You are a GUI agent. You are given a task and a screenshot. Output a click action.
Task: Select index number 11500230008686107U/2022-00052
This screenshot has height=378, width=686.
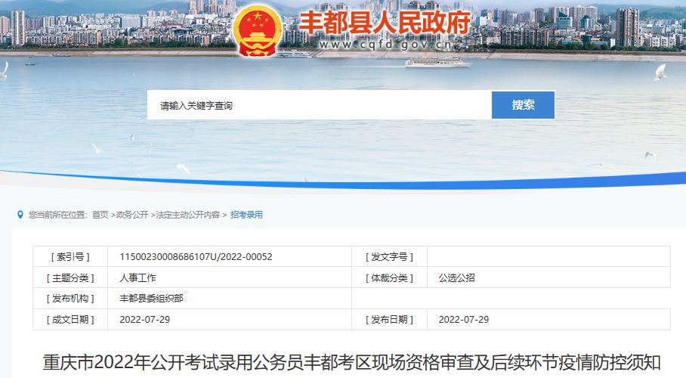pos(196,257)
